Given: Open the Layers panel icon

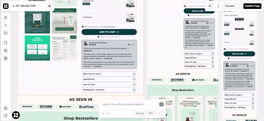Looking at the screenshot, I should (6, 33).
